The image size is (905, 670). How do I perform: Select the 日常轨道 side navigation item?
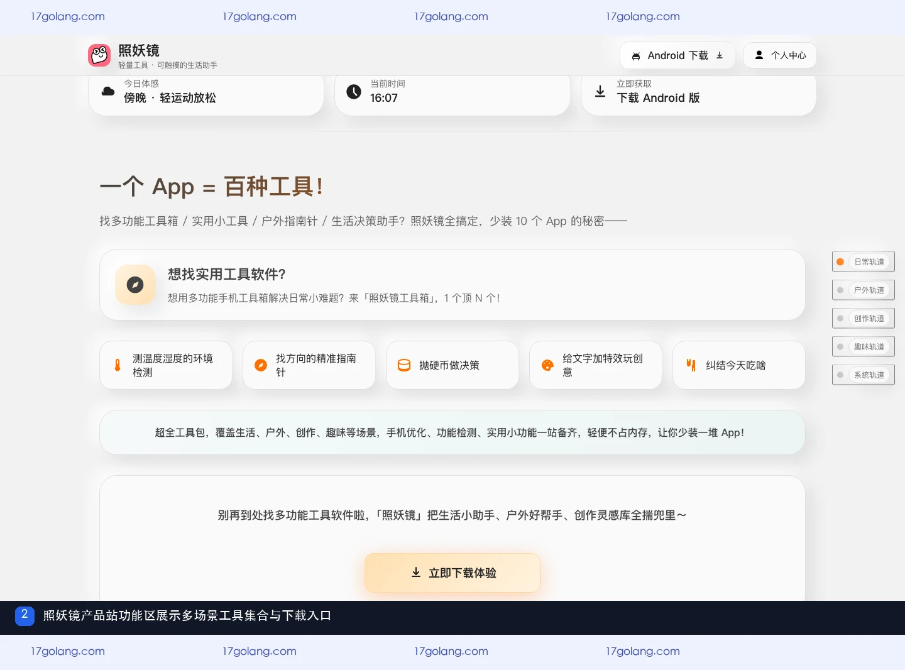click(863, 262)
